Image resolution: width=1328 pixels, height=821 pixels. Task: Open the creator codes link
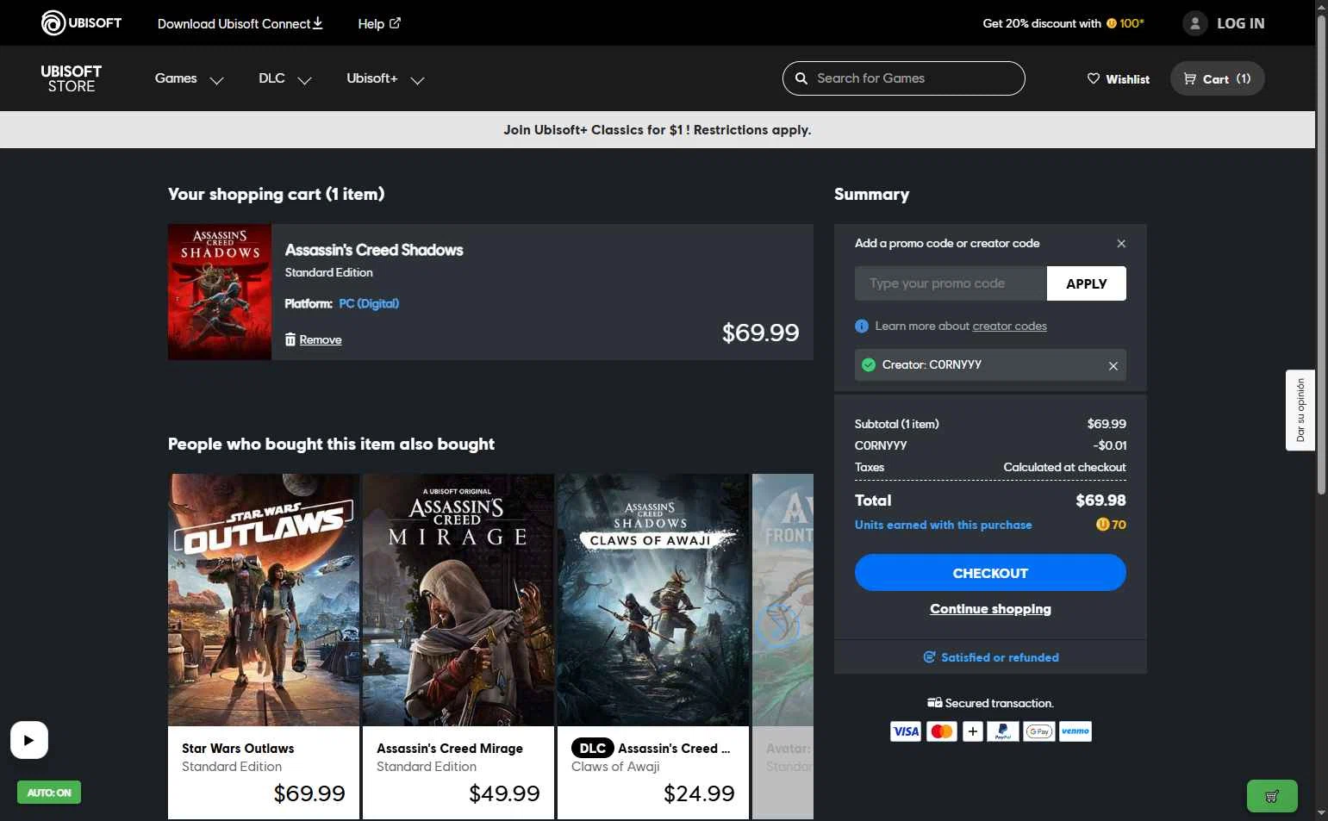[x=1009, y=326]
